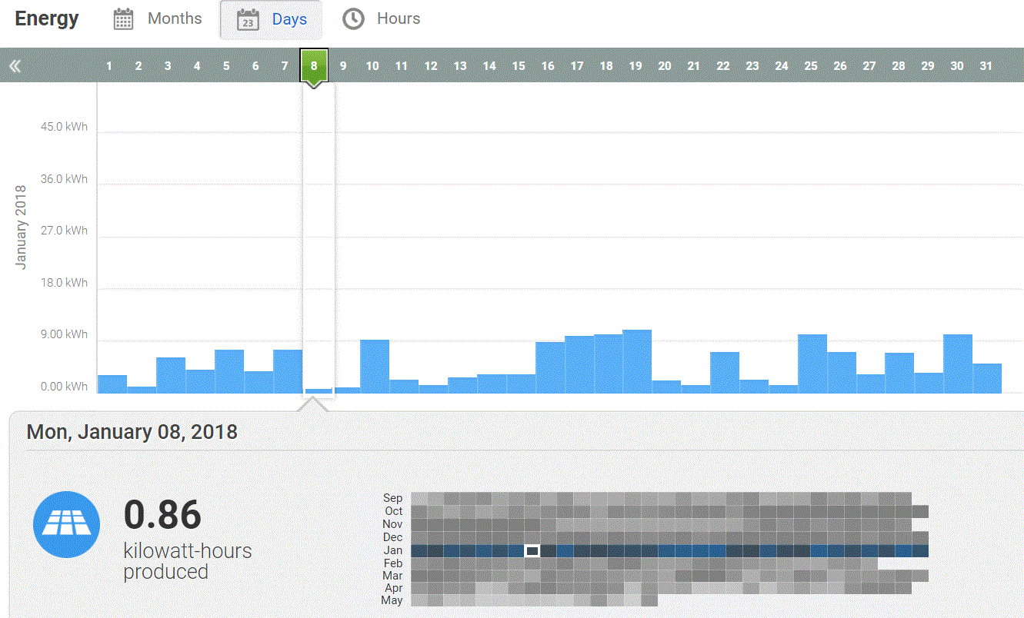Select day 31 in the date strip
Screen dimensions: 1024x618
[x=986, y=66]
